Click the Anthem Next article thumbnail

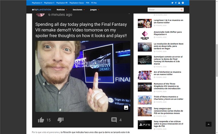[x=145, y=47]
